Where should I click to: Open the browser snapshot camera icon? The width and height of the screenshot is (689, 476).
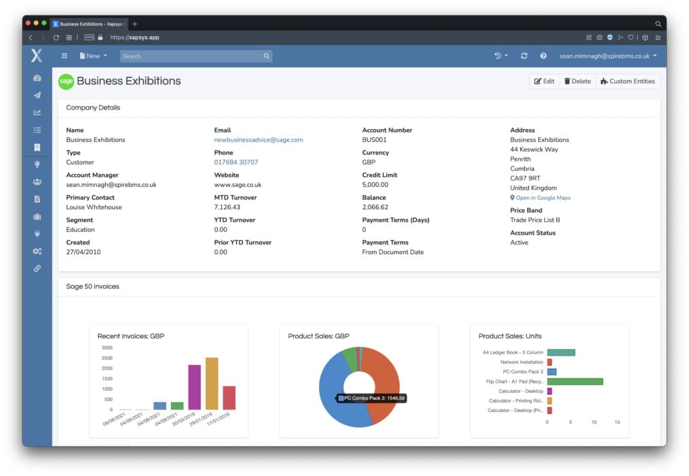600,38
